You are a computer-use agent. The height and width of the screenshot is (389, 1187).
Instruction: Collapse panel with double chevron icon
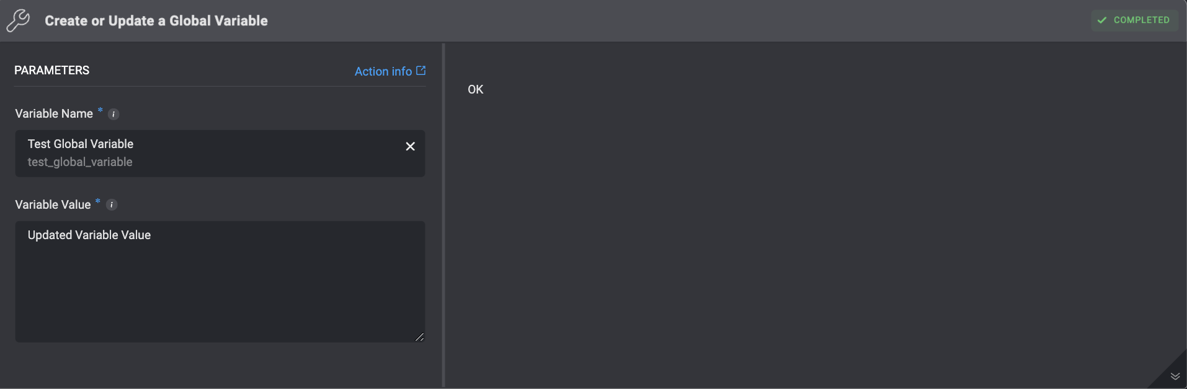pos(1175,376)
